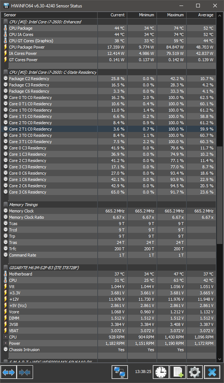Select CPU Enhanced sensor group header

[109, 22]
